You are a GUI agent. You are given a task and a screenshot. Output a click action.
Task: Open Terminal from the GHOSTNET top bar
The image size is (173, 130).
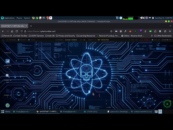[x=11, y=40]
